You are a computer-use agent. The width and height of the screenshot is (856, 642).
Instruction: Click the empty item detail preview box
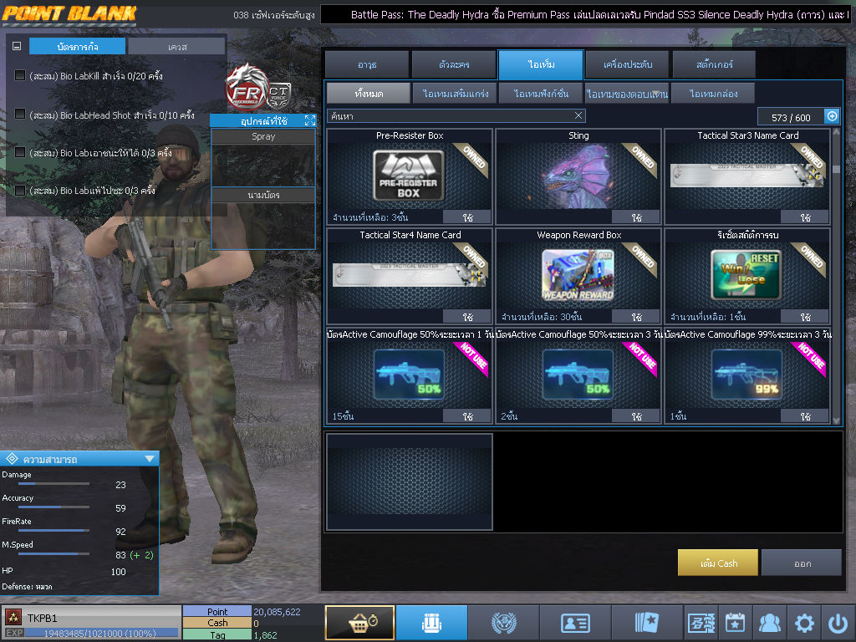409,481
